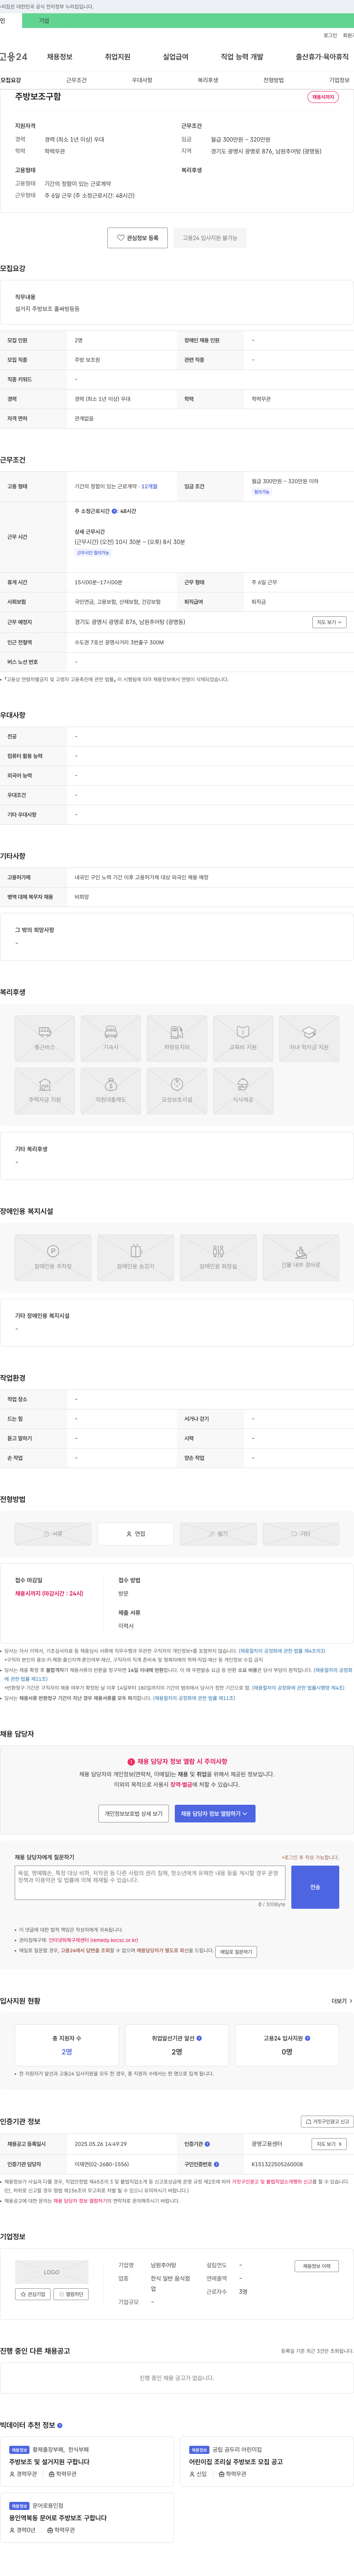Open the 직업 능력 개발 menu
The width and height of the screenshot is (354, 2576).
(242, 57)
